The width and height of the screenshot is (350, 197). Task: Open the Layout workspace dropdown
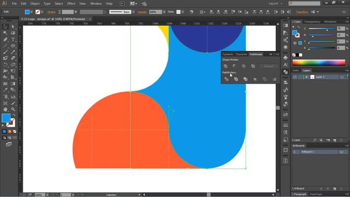click(x=276, y=4)
